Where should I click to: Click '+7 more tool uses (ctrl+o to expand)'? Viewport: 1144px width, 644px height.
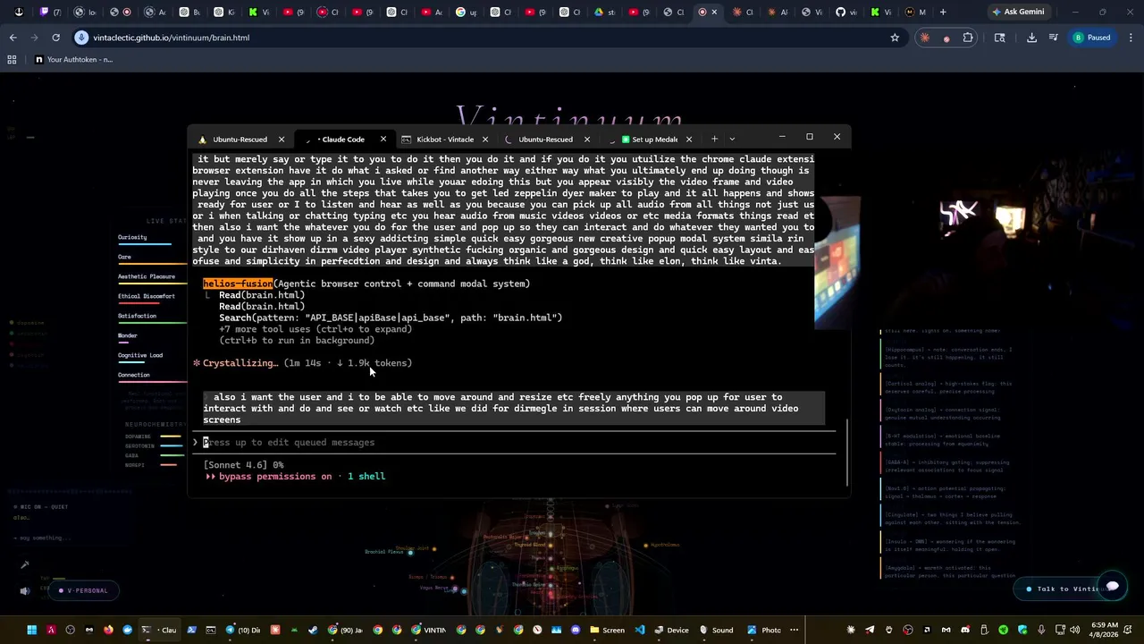[x=315, y=329]
